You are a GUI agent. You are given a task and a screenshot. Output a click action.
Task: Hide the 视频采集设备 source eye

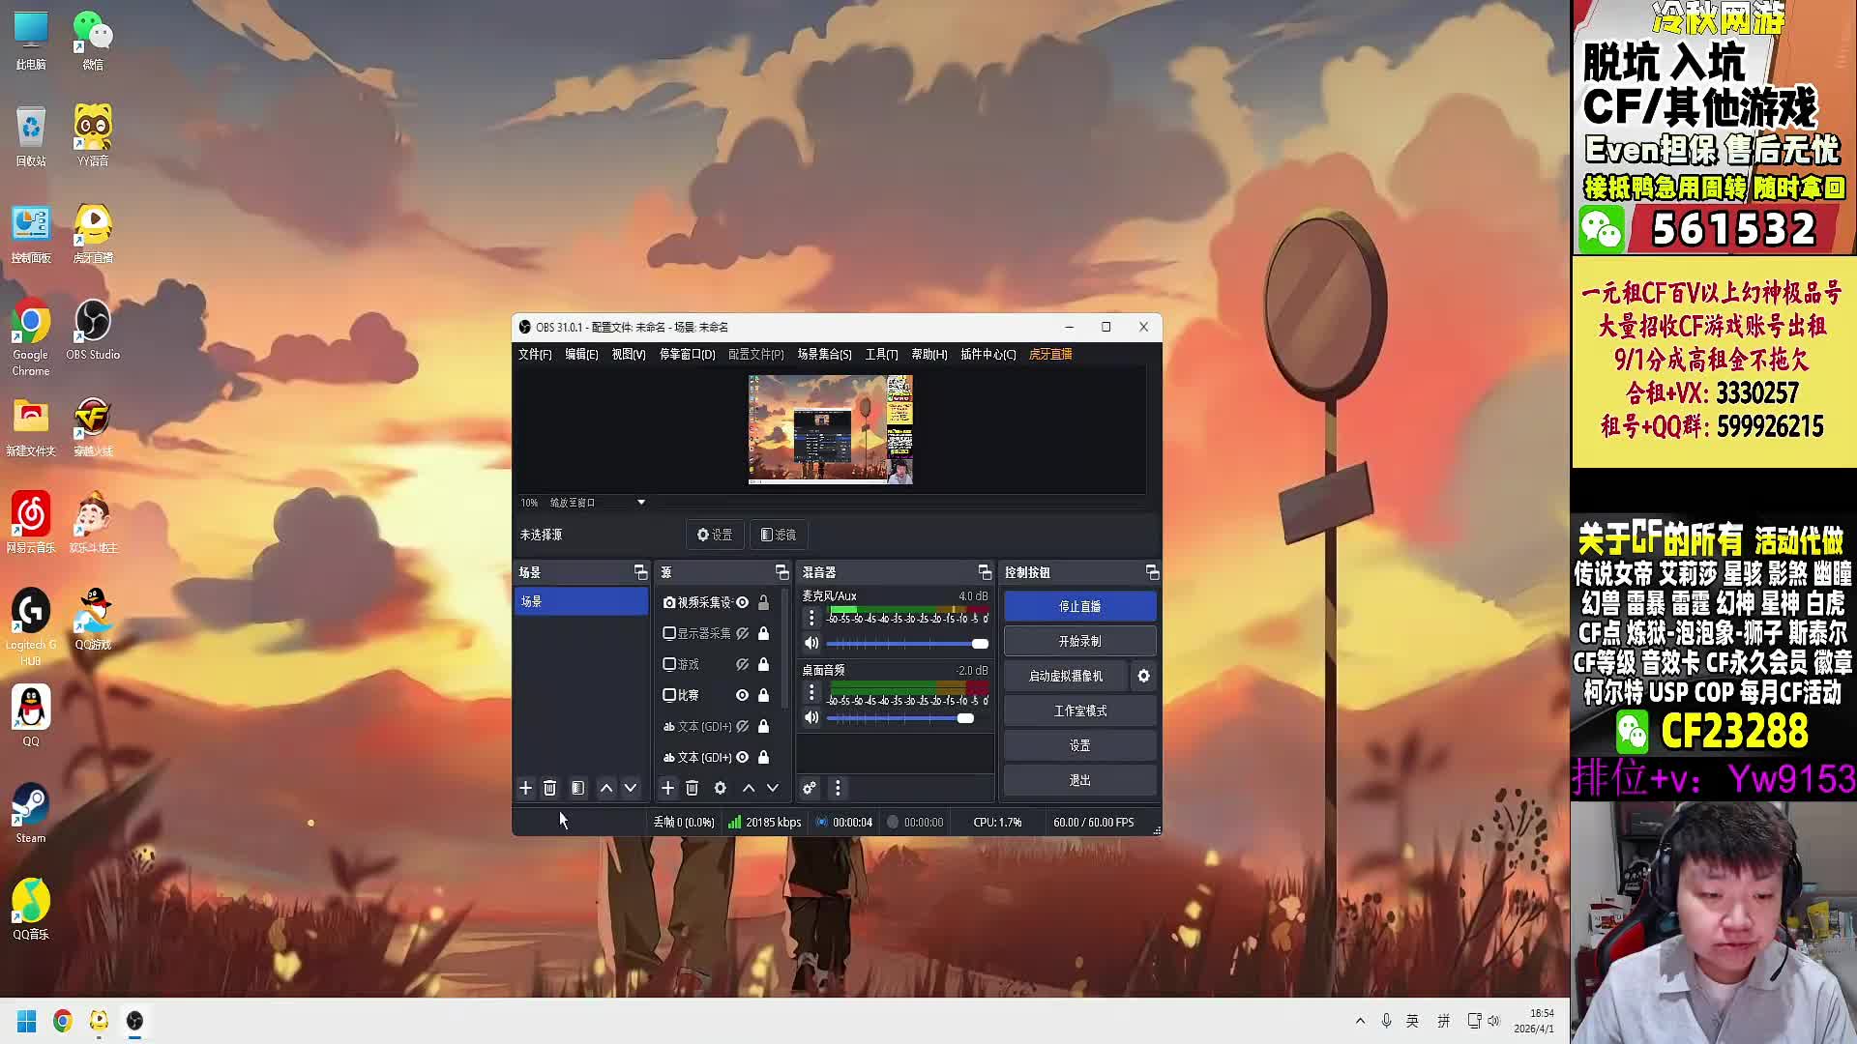point(742,602)
